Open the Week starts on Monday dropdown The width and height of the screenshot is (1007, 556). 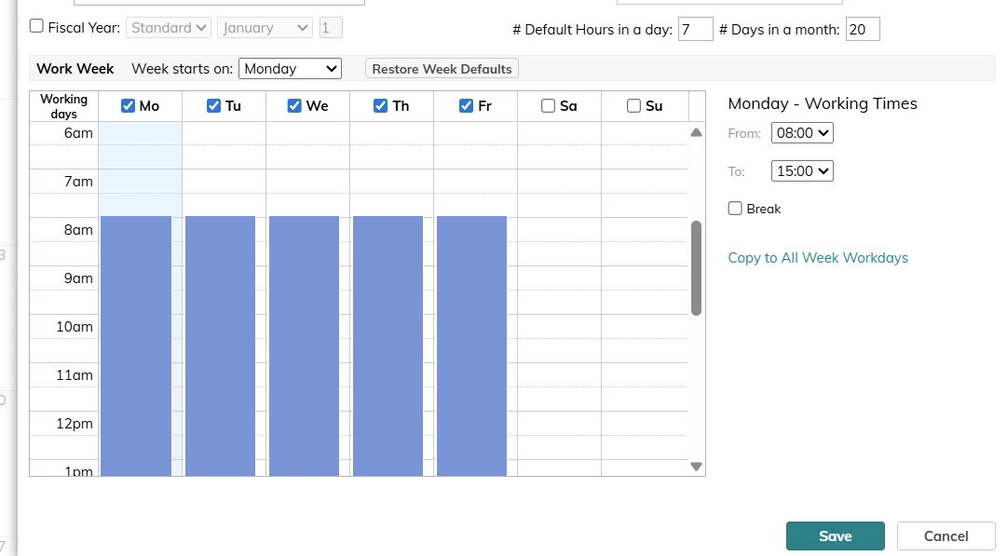290,69
